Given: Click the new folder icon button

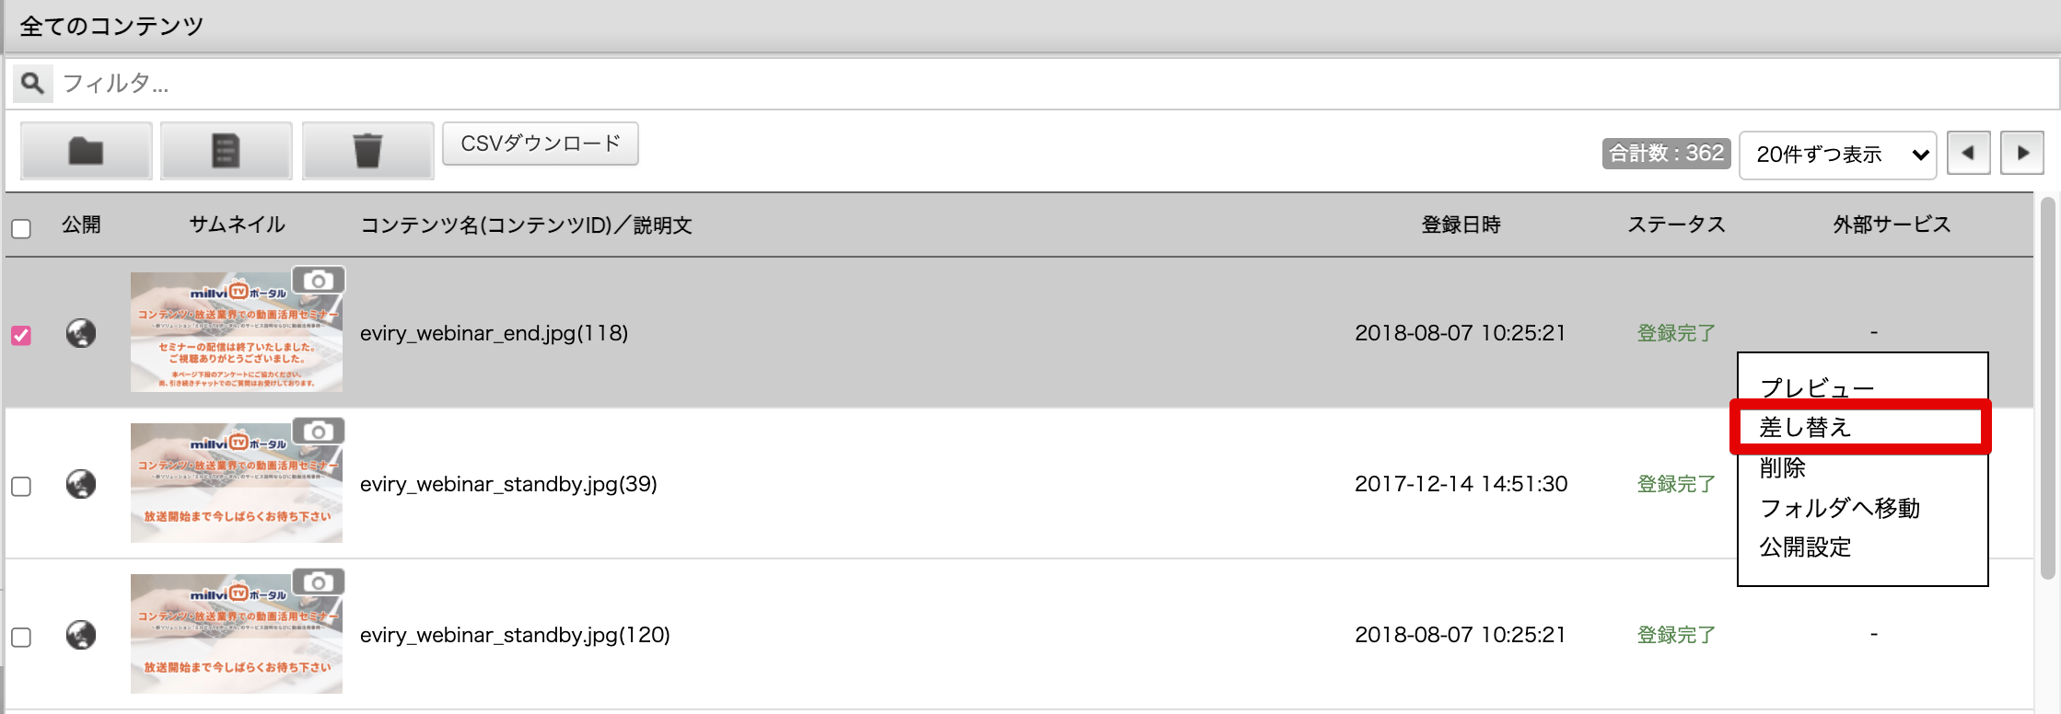Looking at the screenshot, I should (x=87, y=150).
